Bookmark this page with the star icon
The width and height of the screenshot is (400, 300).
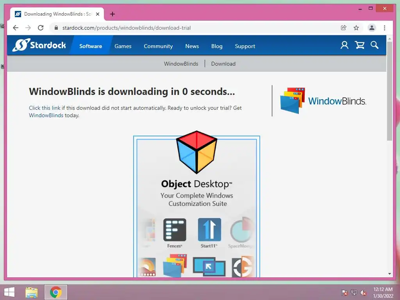[x=356, y=28]
